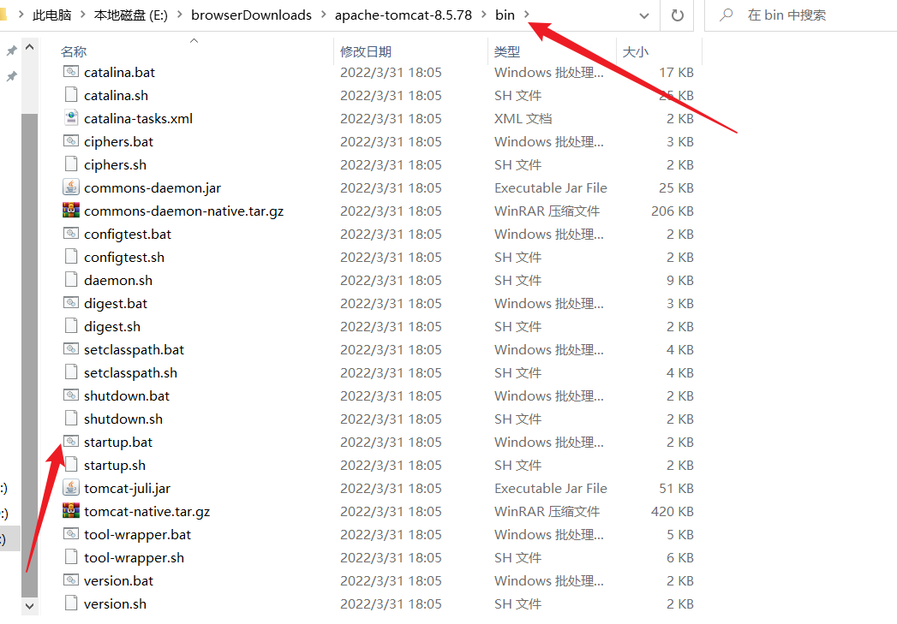897x624 pixels.
Task: Click the tool-wrapper.sh file icon
Action: point(71,558)
